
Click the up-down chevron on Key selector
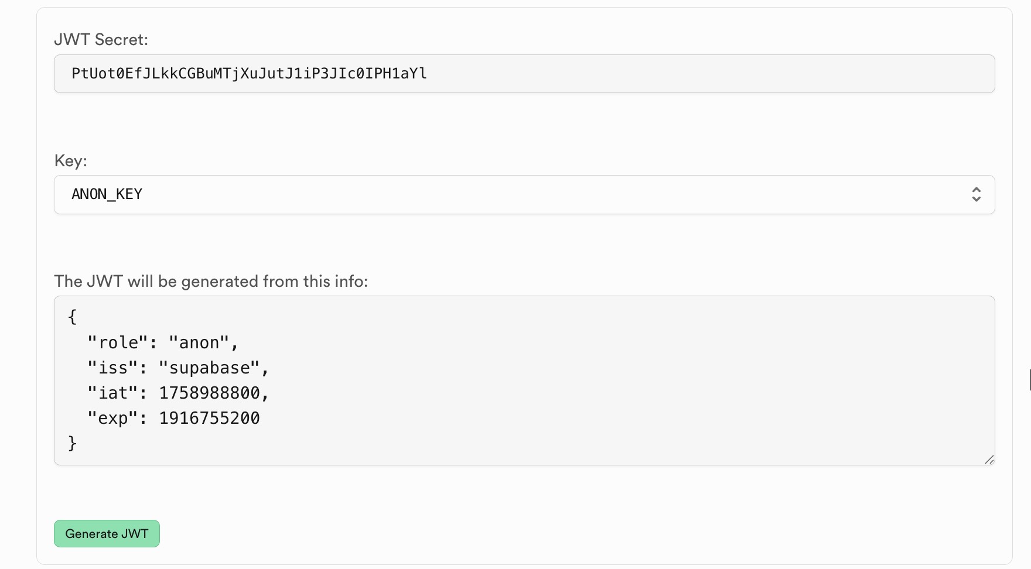[976, 194]
